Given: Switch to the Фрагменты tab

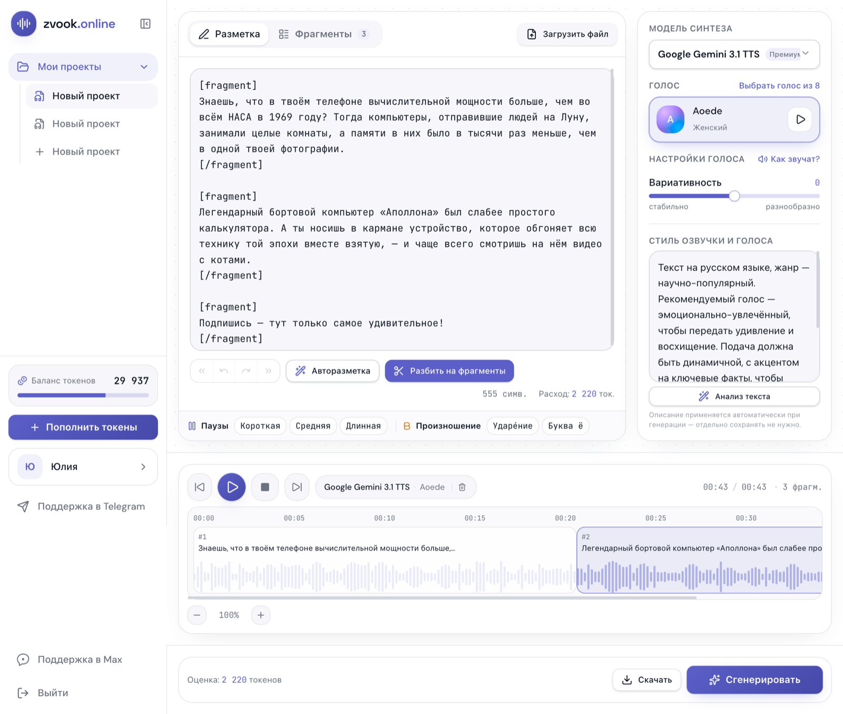Looking at the screenshot, I should point(324,34).
